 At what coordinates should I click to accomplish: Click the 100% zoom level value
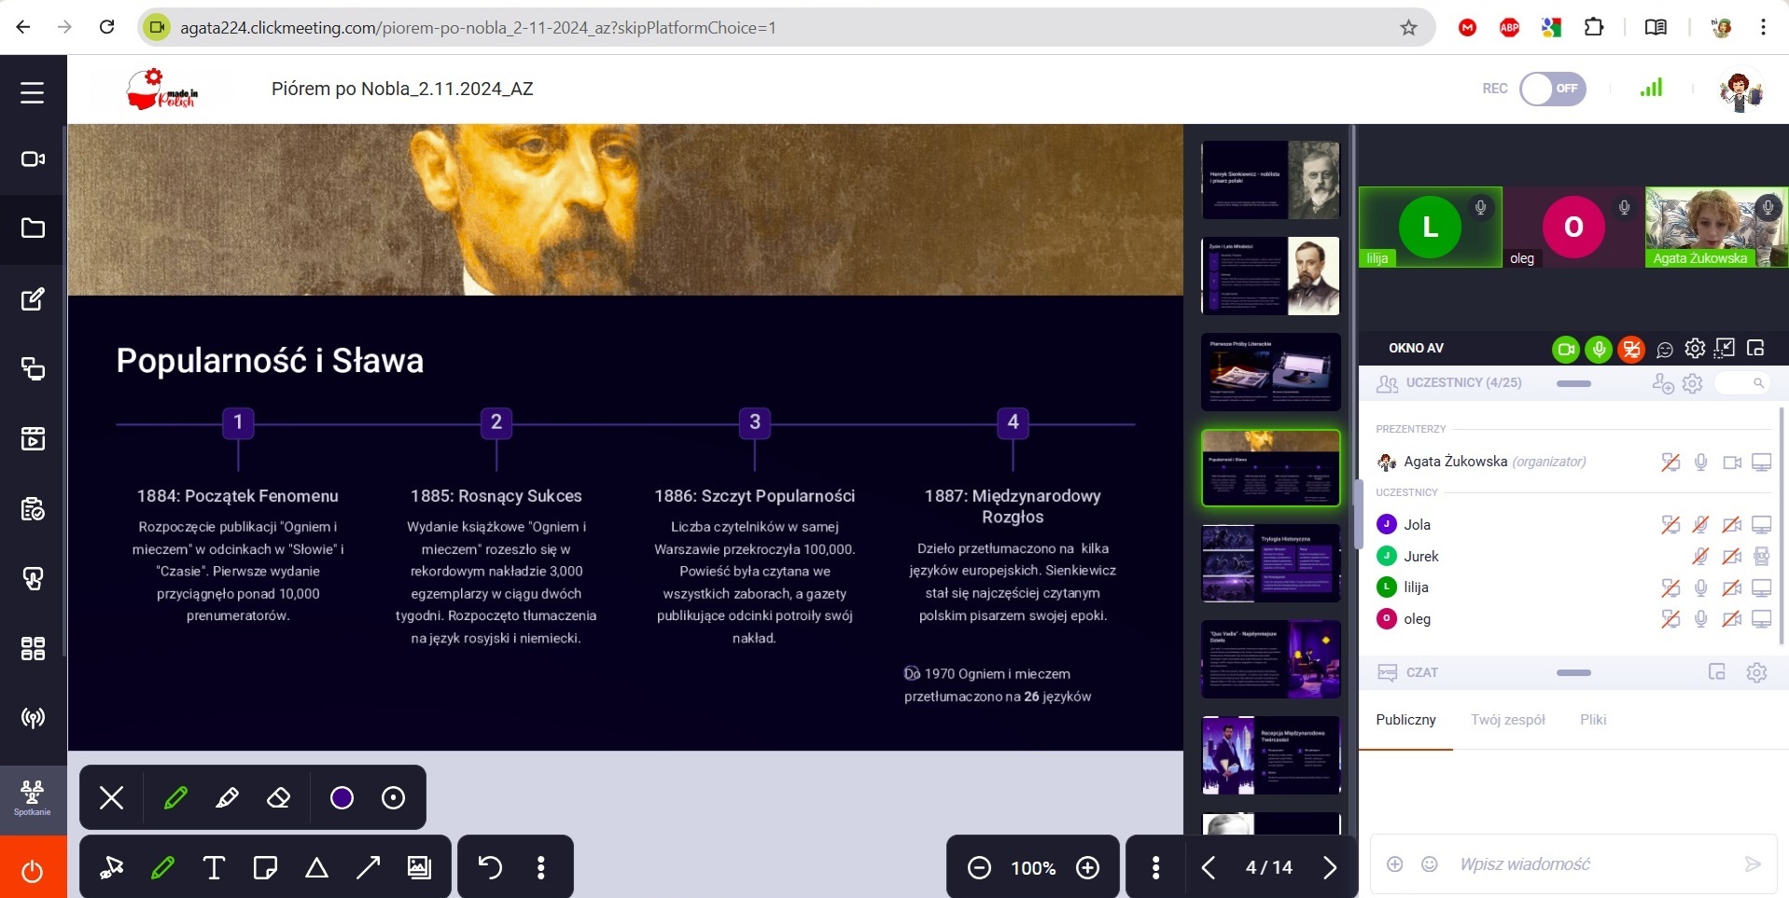(x=1033, y=868)
